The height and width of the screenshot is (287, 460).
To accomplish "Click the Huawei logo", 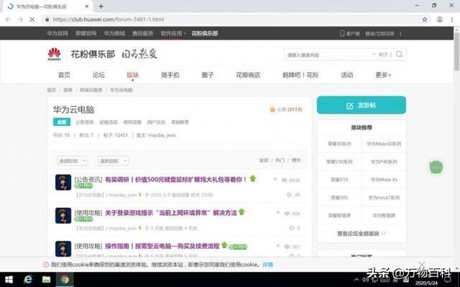I will click(x=55, y=55).
